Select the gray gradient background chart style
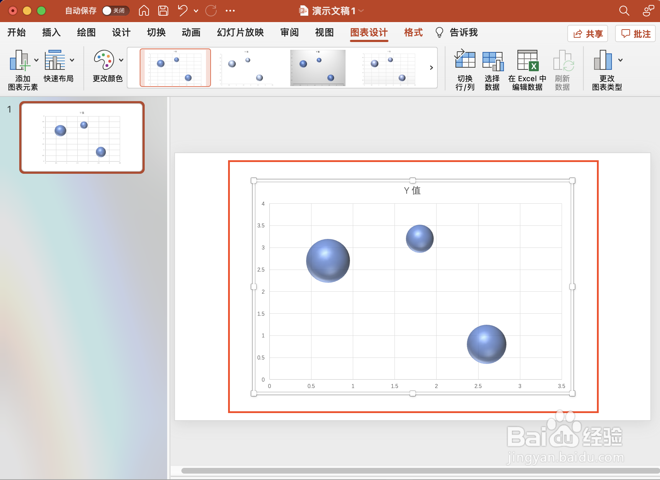The image size is (660, 480). (318, 68)
